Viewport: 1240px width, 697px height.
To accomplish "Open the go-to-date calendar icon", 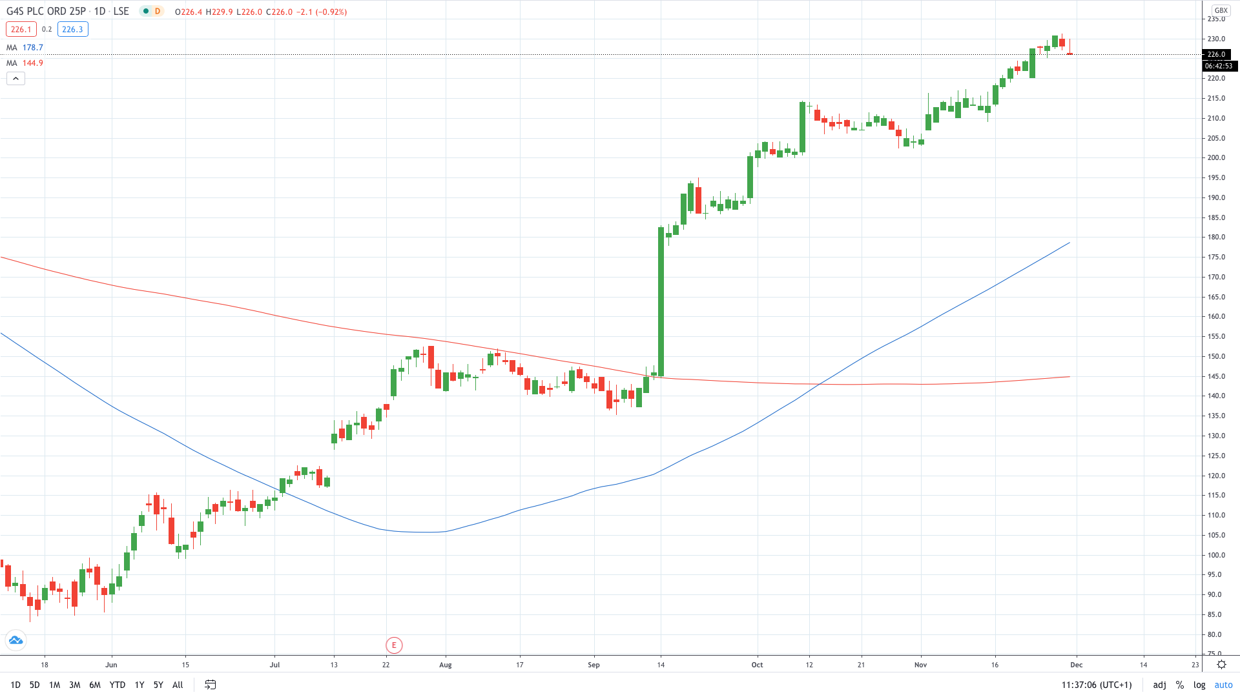I will coord(210,685).
